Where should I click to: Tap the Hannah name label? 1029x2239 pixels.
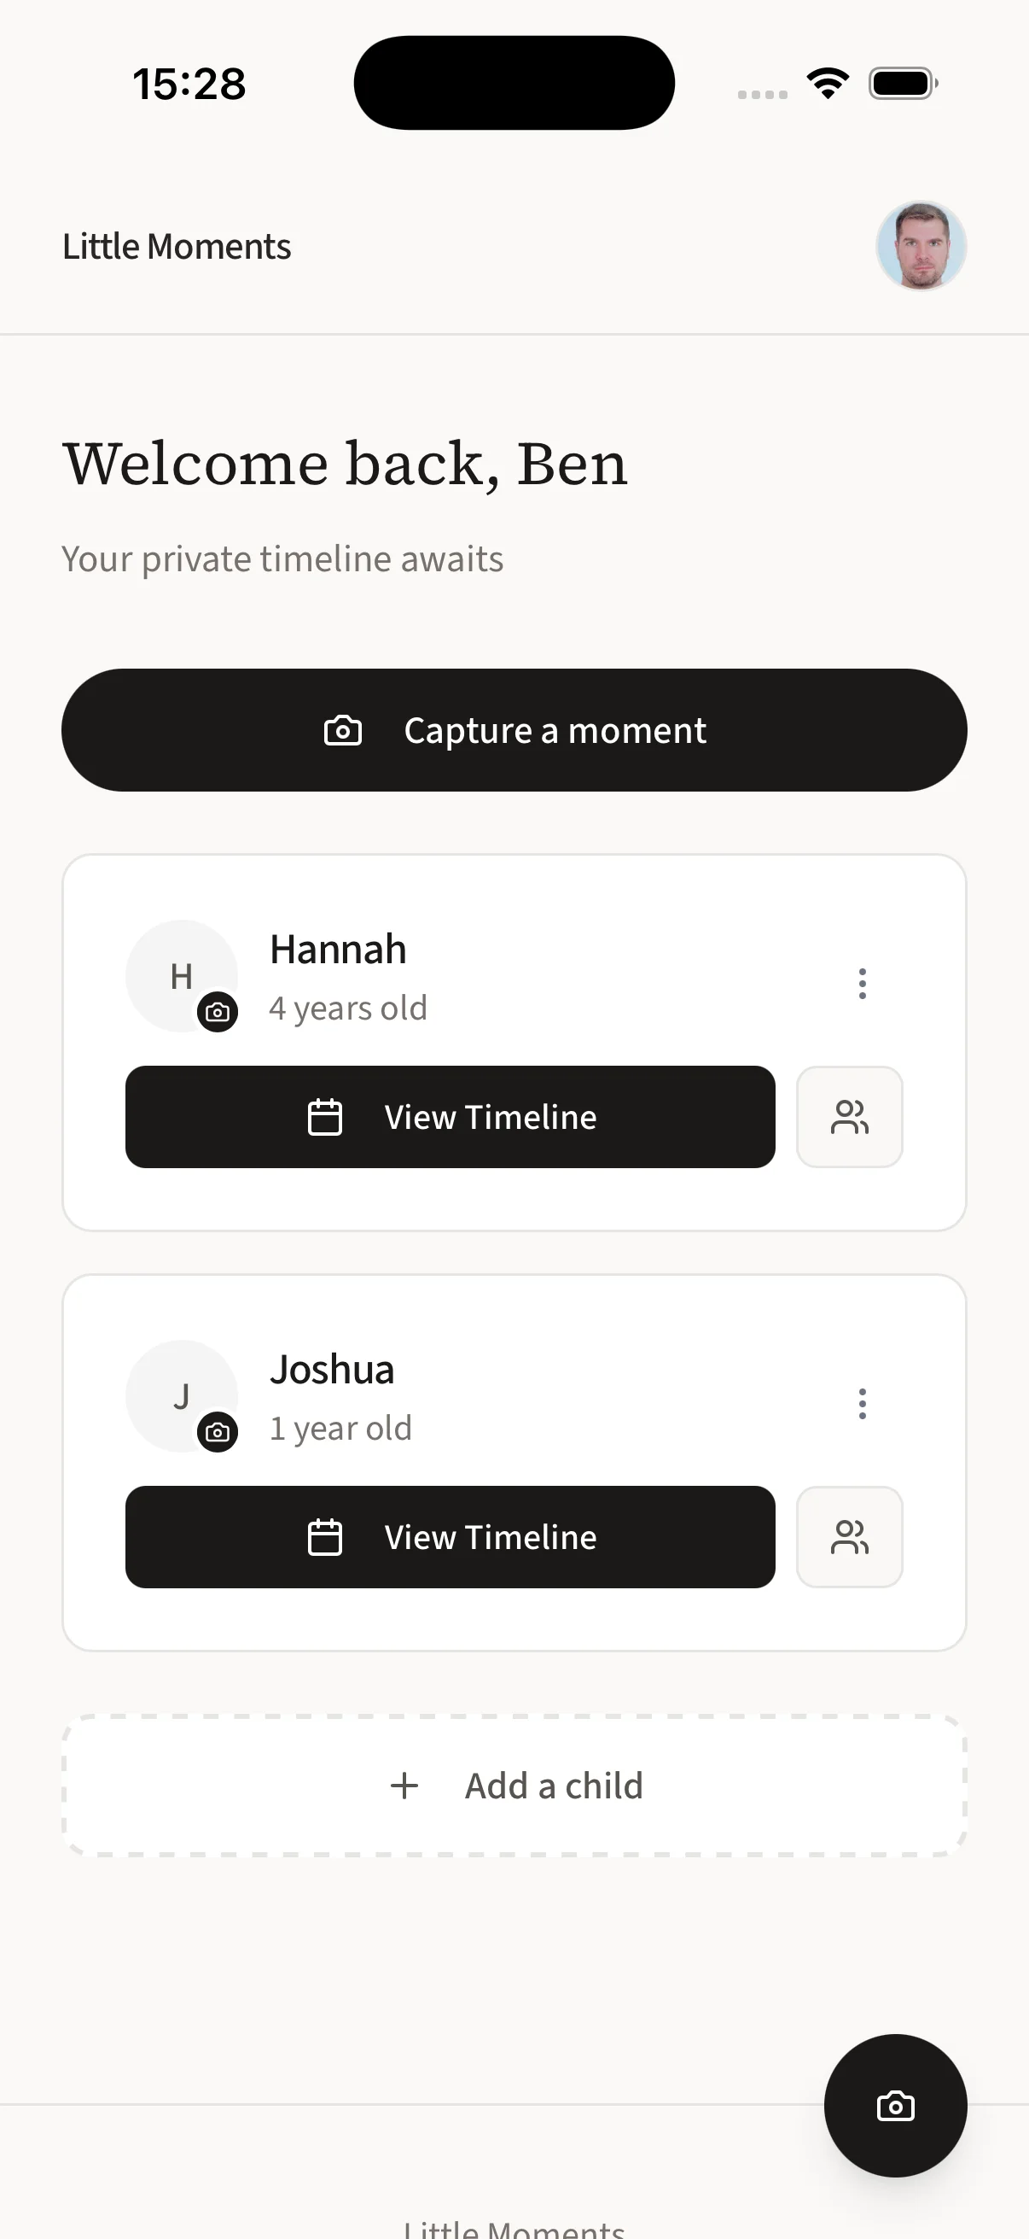(338, 950)
